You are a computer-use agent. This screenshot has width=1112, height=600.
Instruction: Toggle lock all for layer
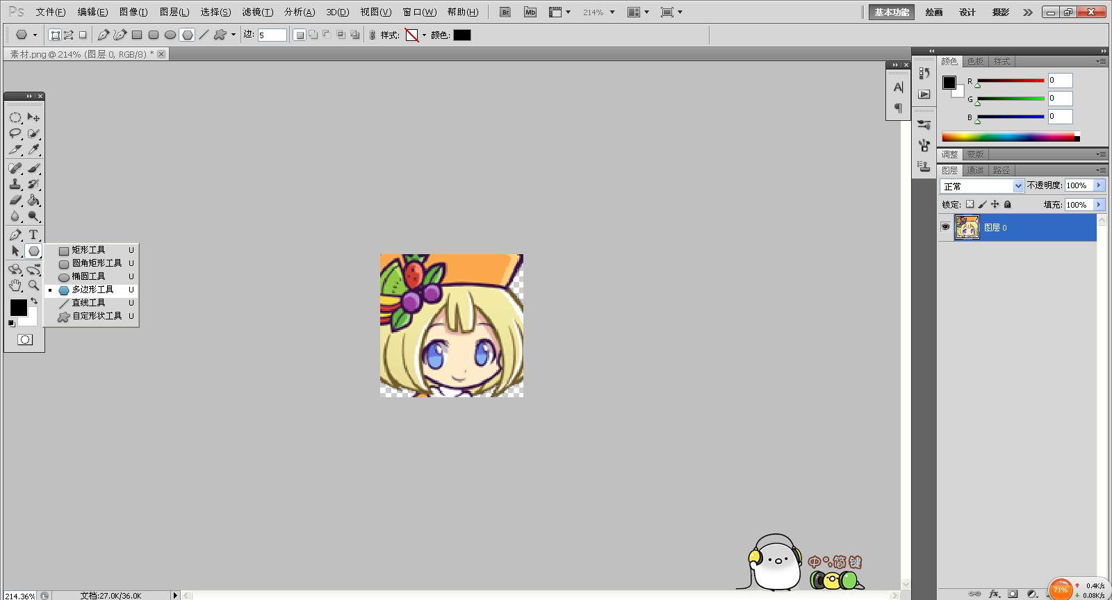tap(1008, 204)
